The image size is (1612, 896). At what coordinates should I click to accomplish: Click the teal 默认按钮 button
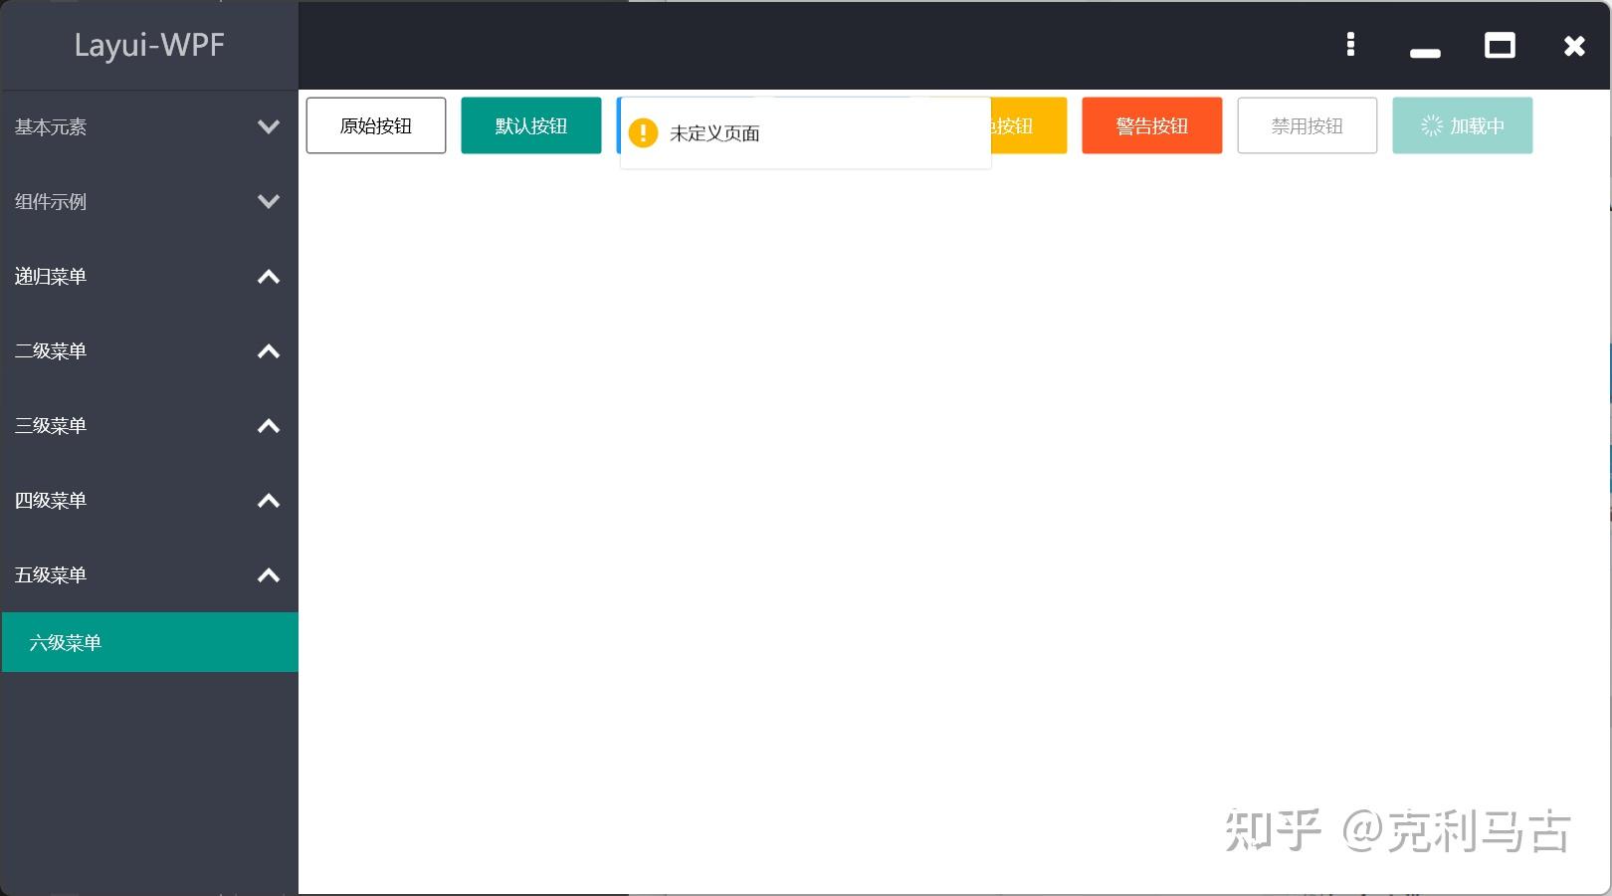click(530, 125)
